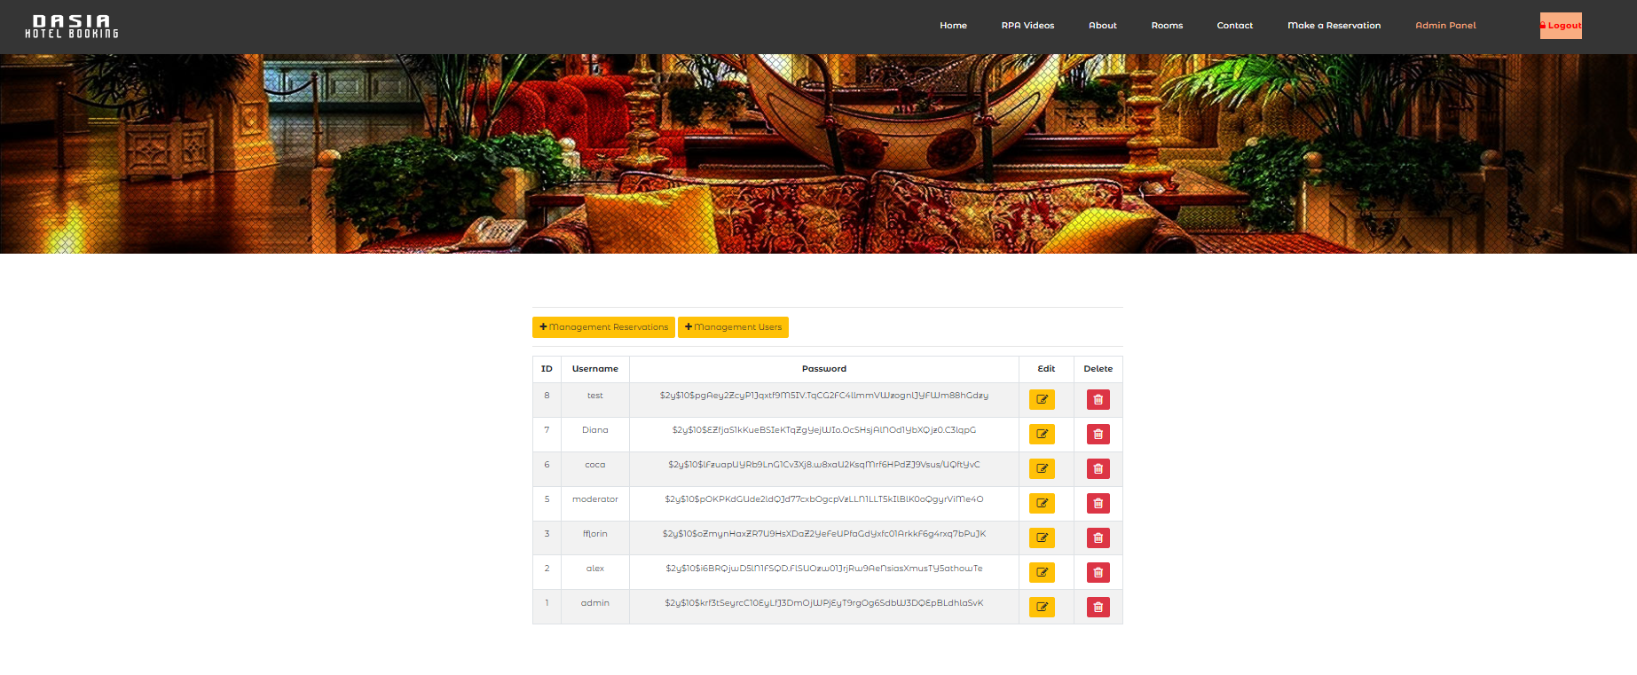Open the Management Reservations button

(x=603, y=327)
